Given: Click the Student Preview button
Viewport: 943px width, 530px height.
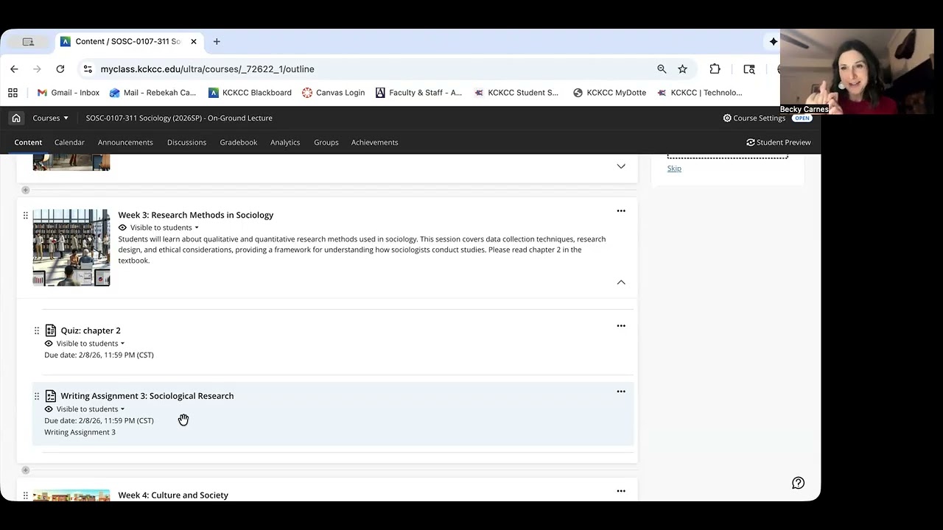Looking at the screenshot, I should click(778, 142).
